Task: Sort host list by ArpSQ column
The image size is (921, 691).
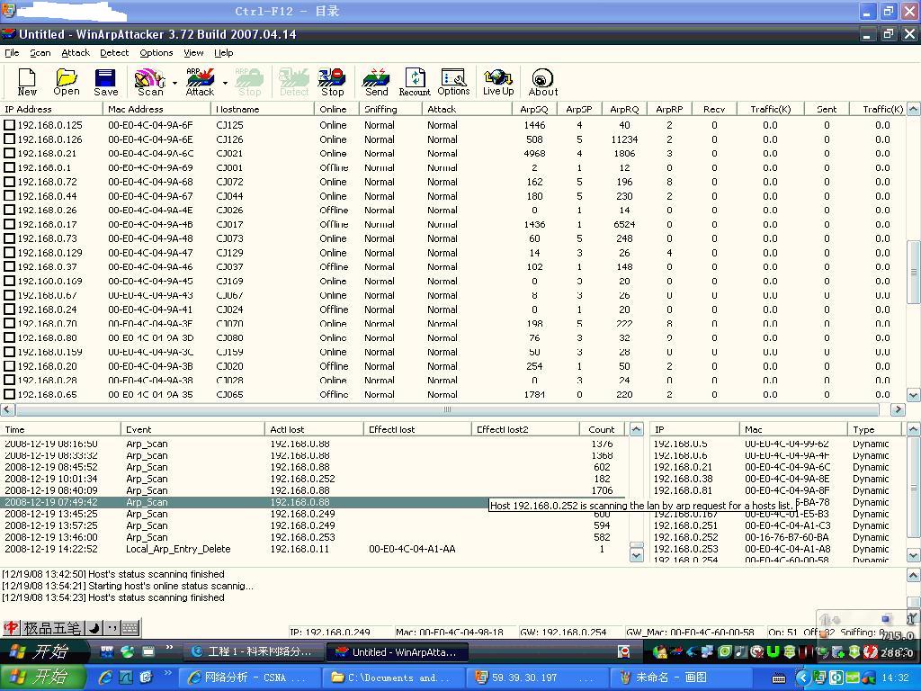Action: pyautogui.click(x=533, y=109)
